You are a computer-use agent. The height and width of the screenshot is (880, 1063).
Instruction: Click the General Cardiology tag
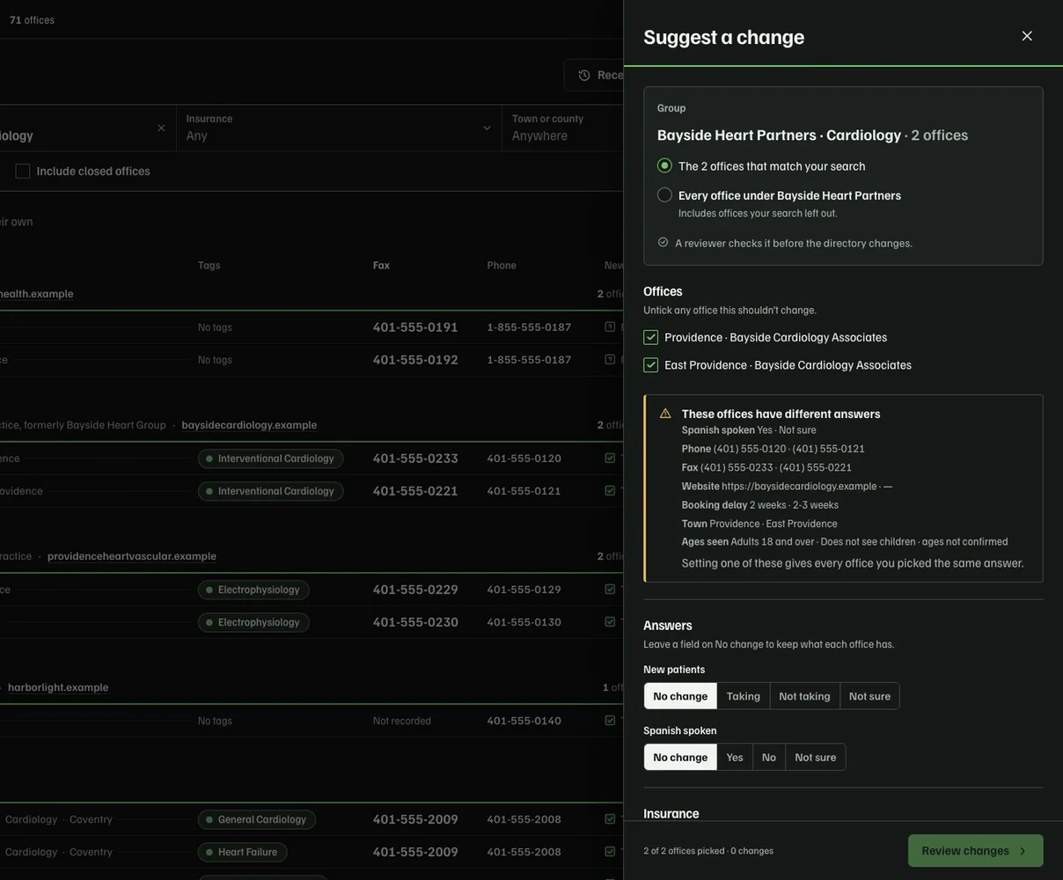257,820
